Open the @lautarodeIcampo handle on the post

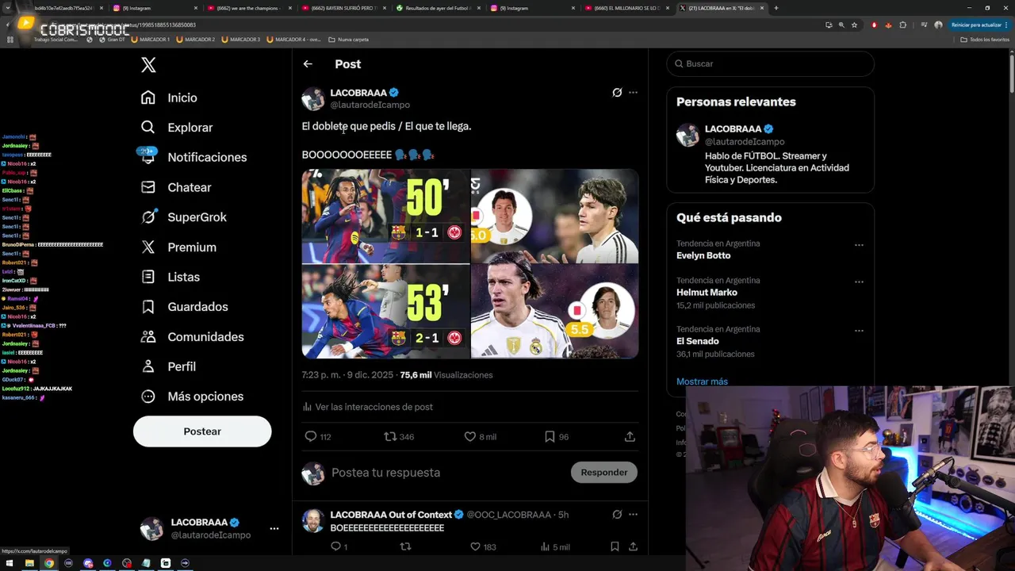[x=370, y=105]
